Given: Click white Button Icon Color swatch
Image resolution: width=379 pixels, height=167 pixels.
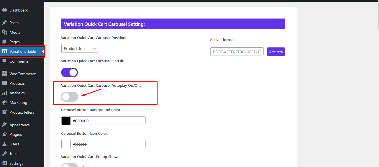Looking at the screenshot, I should pyautogui.click(x=66, y=144).
